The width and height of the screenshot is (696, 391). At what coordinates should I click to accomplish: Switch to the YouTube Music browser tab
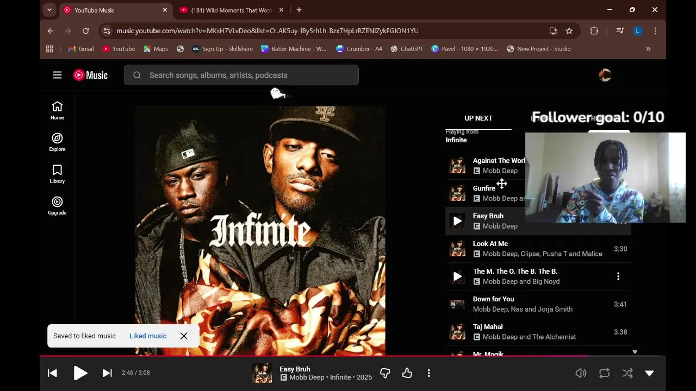(x=116, y=10)
